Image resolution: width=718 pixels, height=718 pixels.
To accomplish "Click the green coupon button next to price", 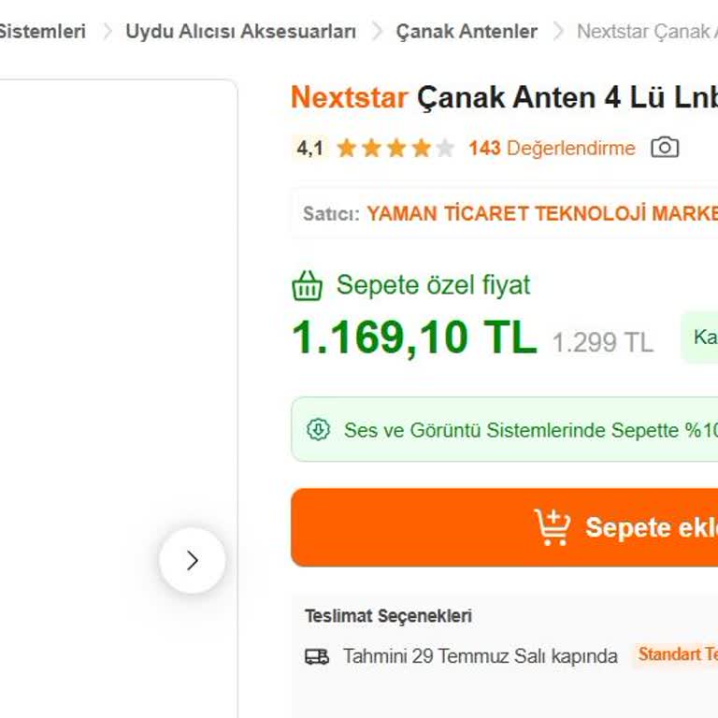I will tap(701, 337).
